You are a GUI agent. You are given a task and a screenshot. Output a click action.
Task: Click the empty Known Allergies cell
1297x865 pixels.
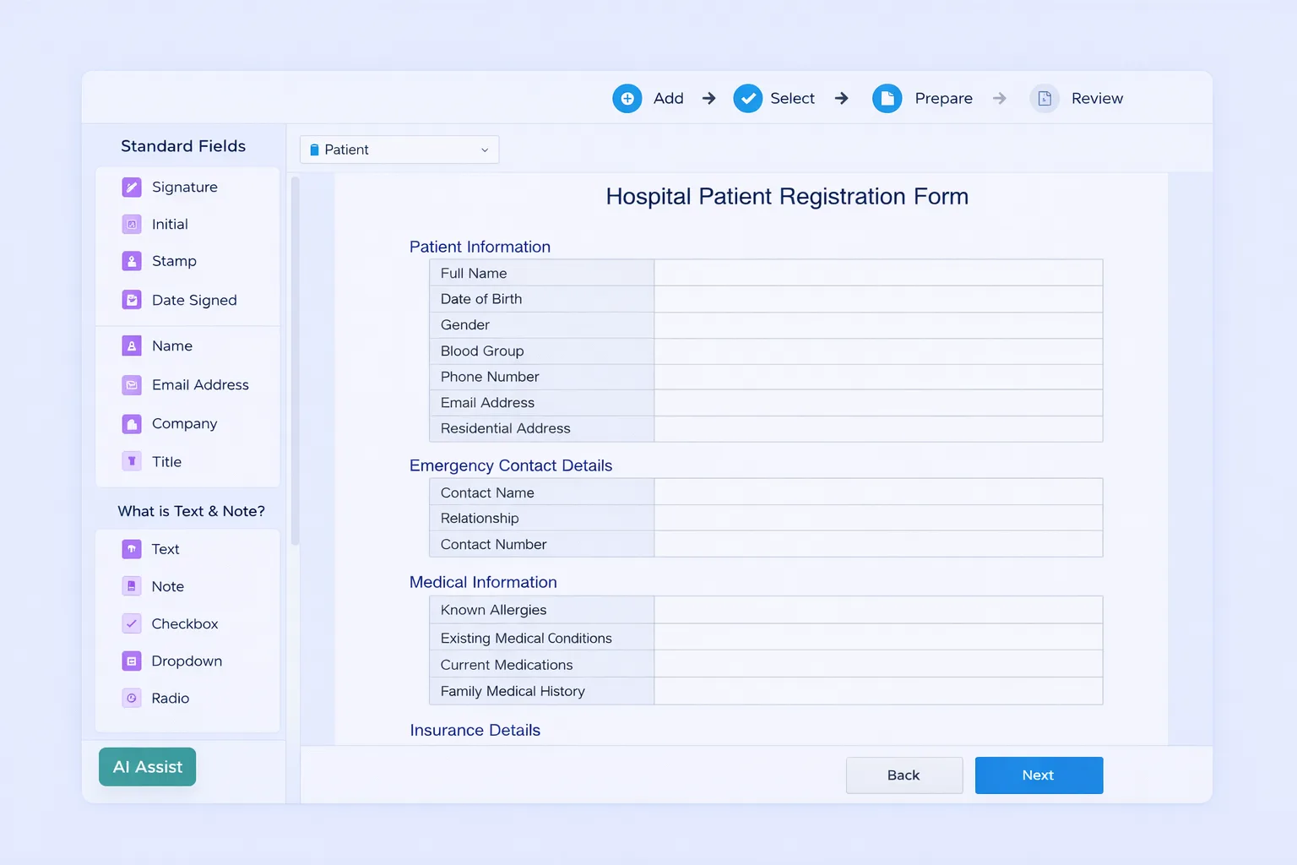coord(878,610)
